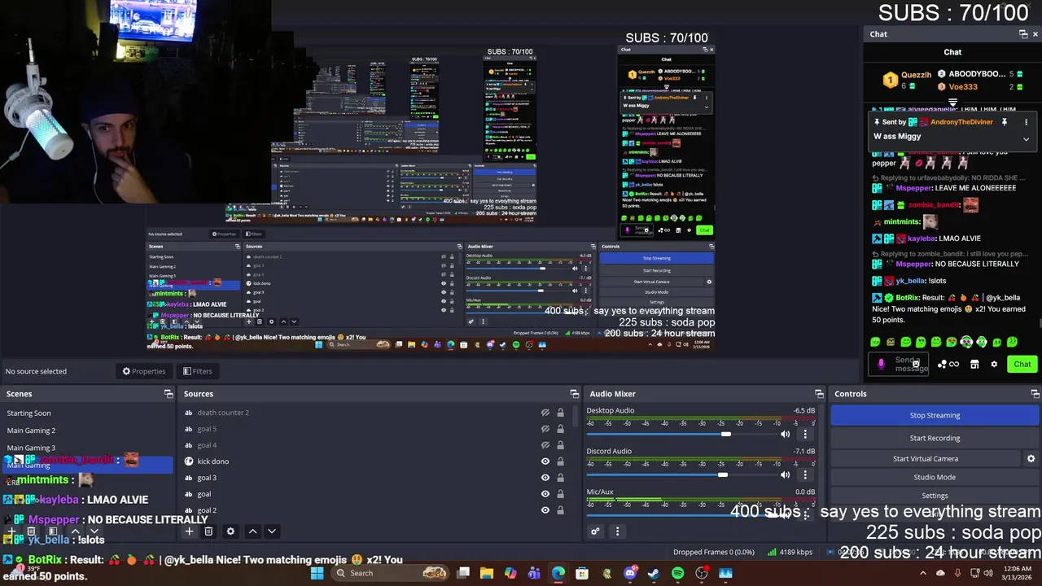The image size is (1042, 586).
Task: Open chat settings gear icon
Action: [994, 365]
